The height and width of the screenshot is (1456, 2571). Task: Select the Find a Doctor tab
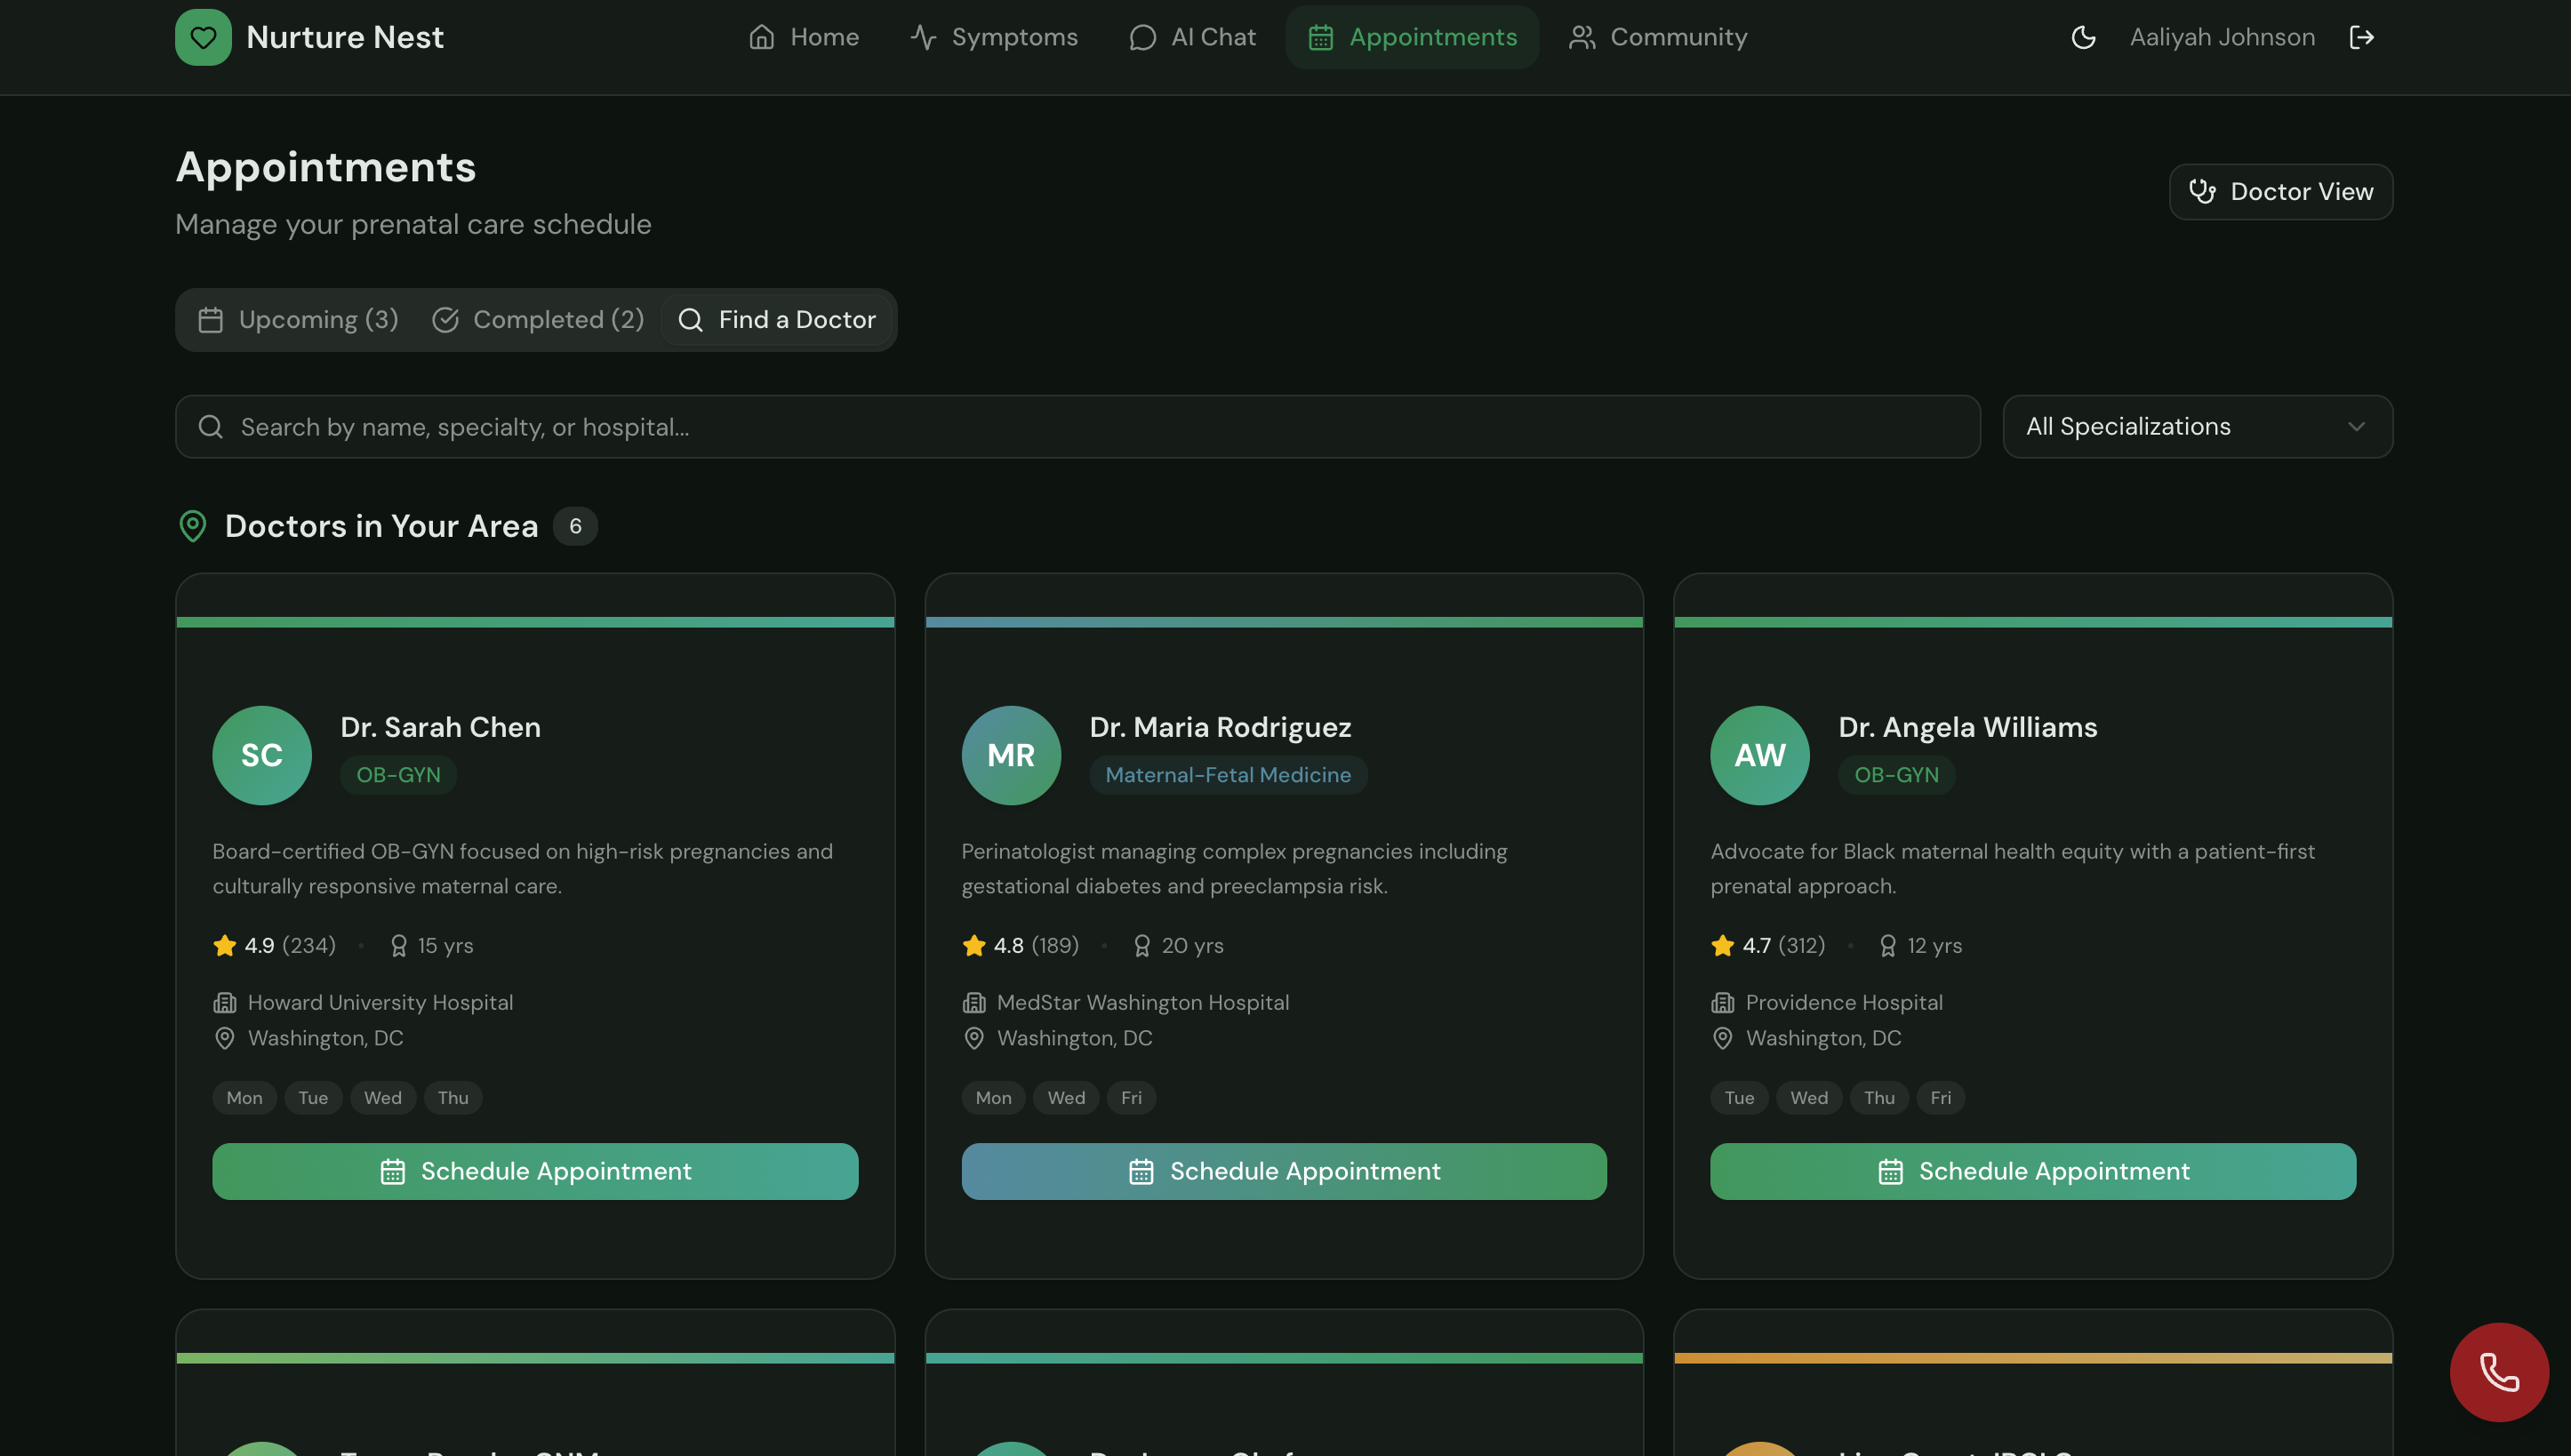click(x=777, y=320)
